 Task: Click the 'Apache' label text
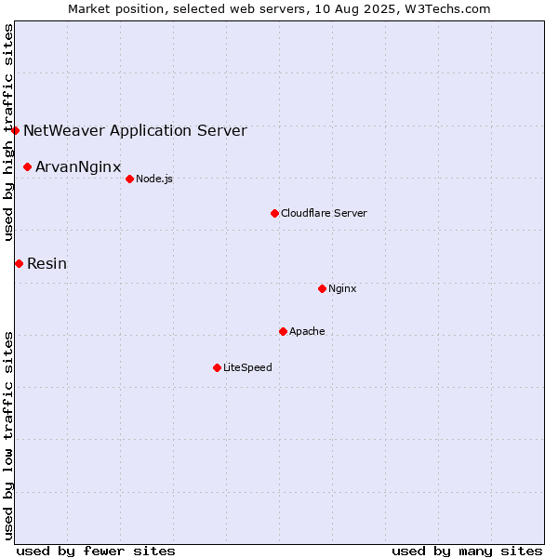click(x=307, y=331)
